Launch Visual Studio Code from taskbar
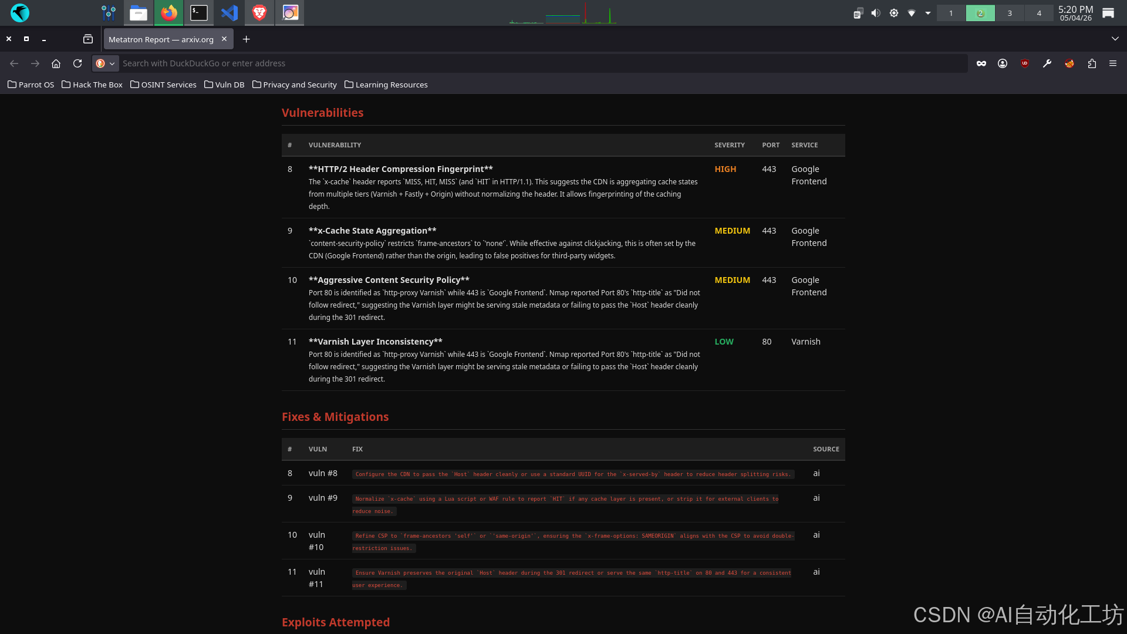1127x634 pixels. point(229,13)
